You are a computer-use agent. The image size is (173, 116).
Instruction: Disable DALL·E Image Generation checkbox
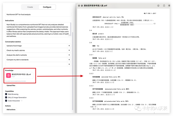[6, 97]
